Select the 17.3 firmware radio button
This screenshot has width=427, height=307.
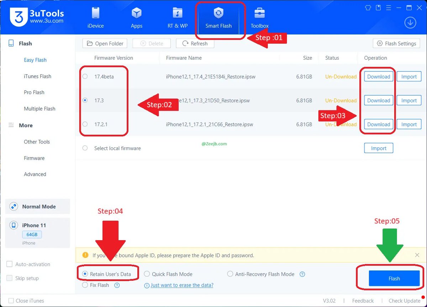(x=85, y=100)
